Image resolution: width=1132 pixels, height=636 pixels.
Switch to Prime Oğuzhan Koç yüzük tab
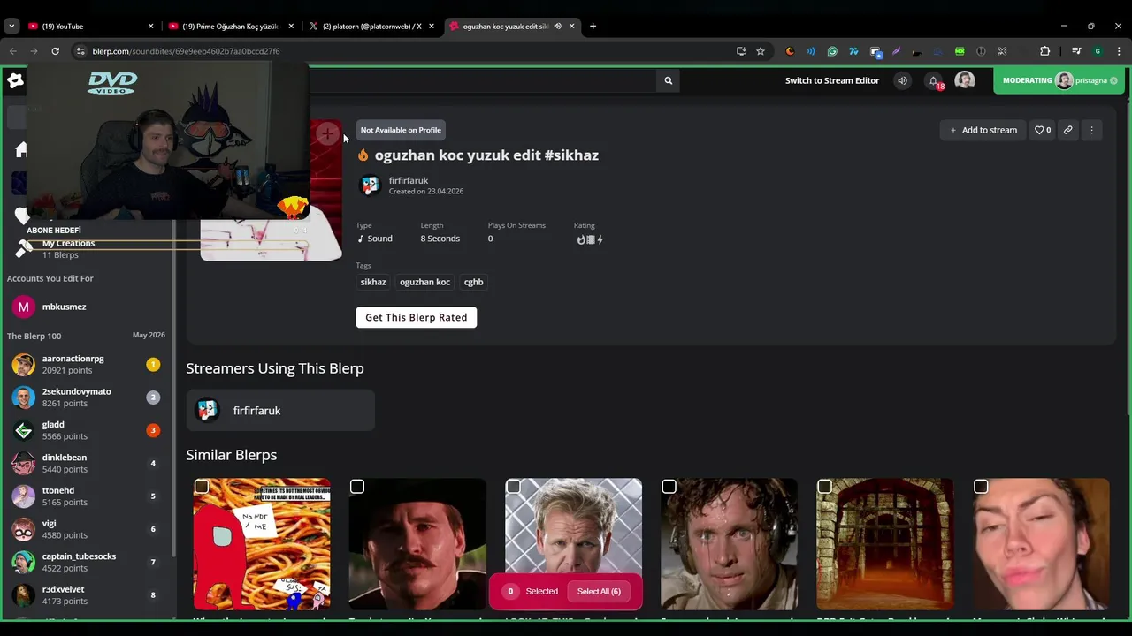coord(230,26)
